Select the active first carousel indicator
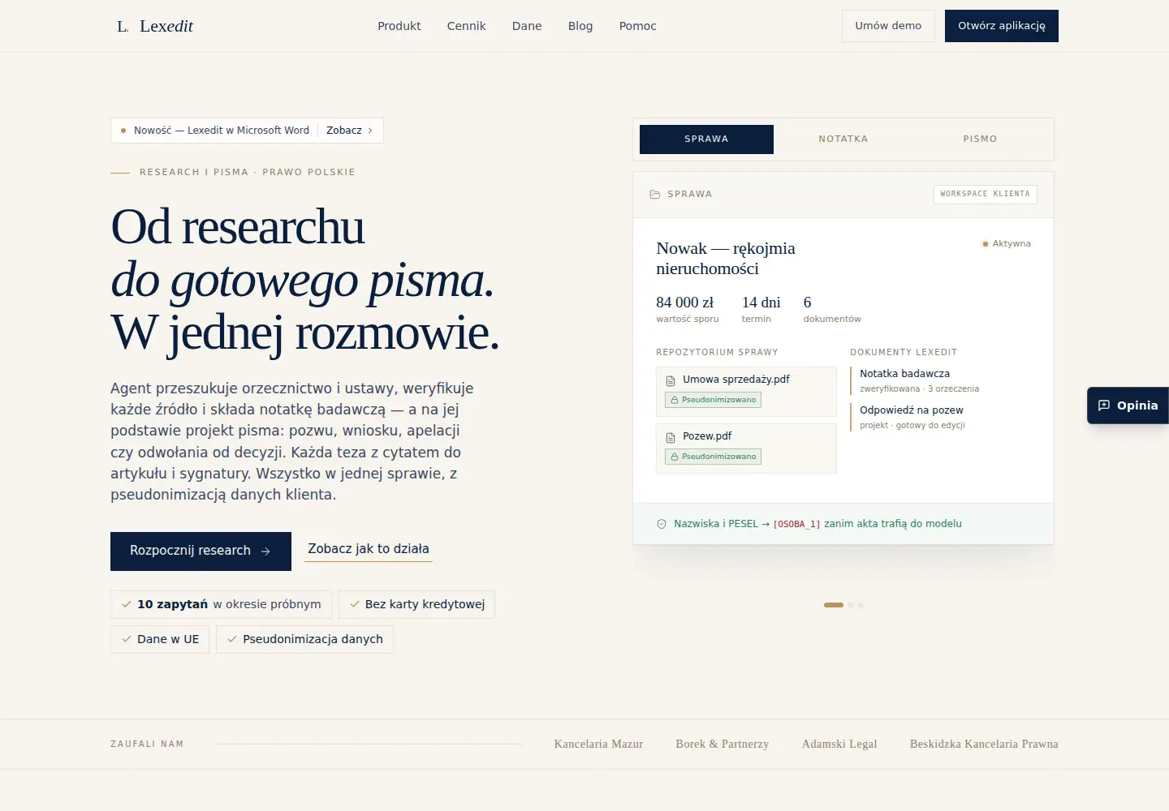The height and width of the screenshot is (811, 1169). pyautogui.click(x=834, y=605)
